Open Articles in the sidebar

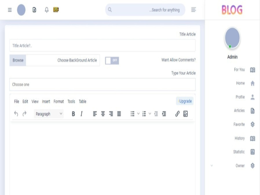pyautogui.click(x=239, y=110)
